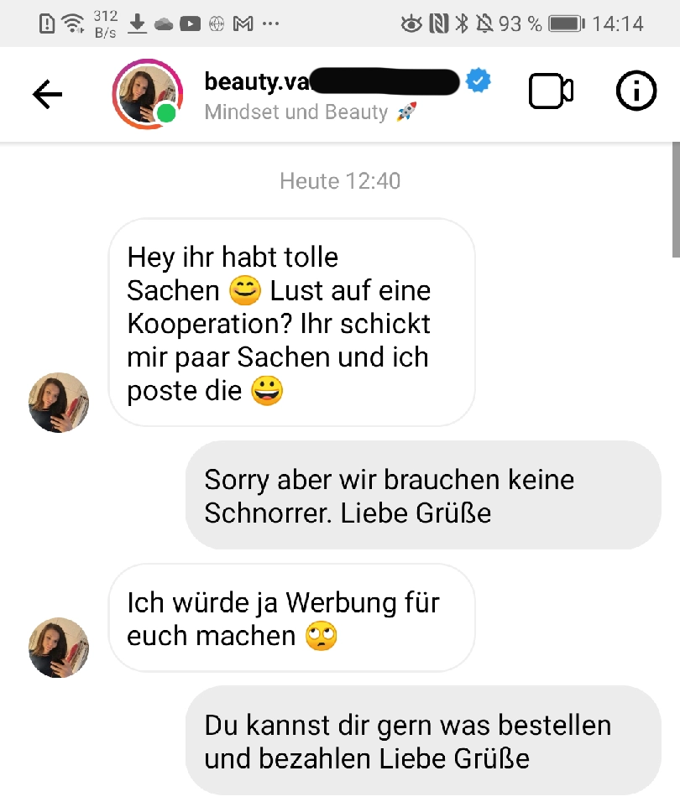Tap the Gmail notification icon
The width and height of the screenshot is (680, 807).
point(243,23)
